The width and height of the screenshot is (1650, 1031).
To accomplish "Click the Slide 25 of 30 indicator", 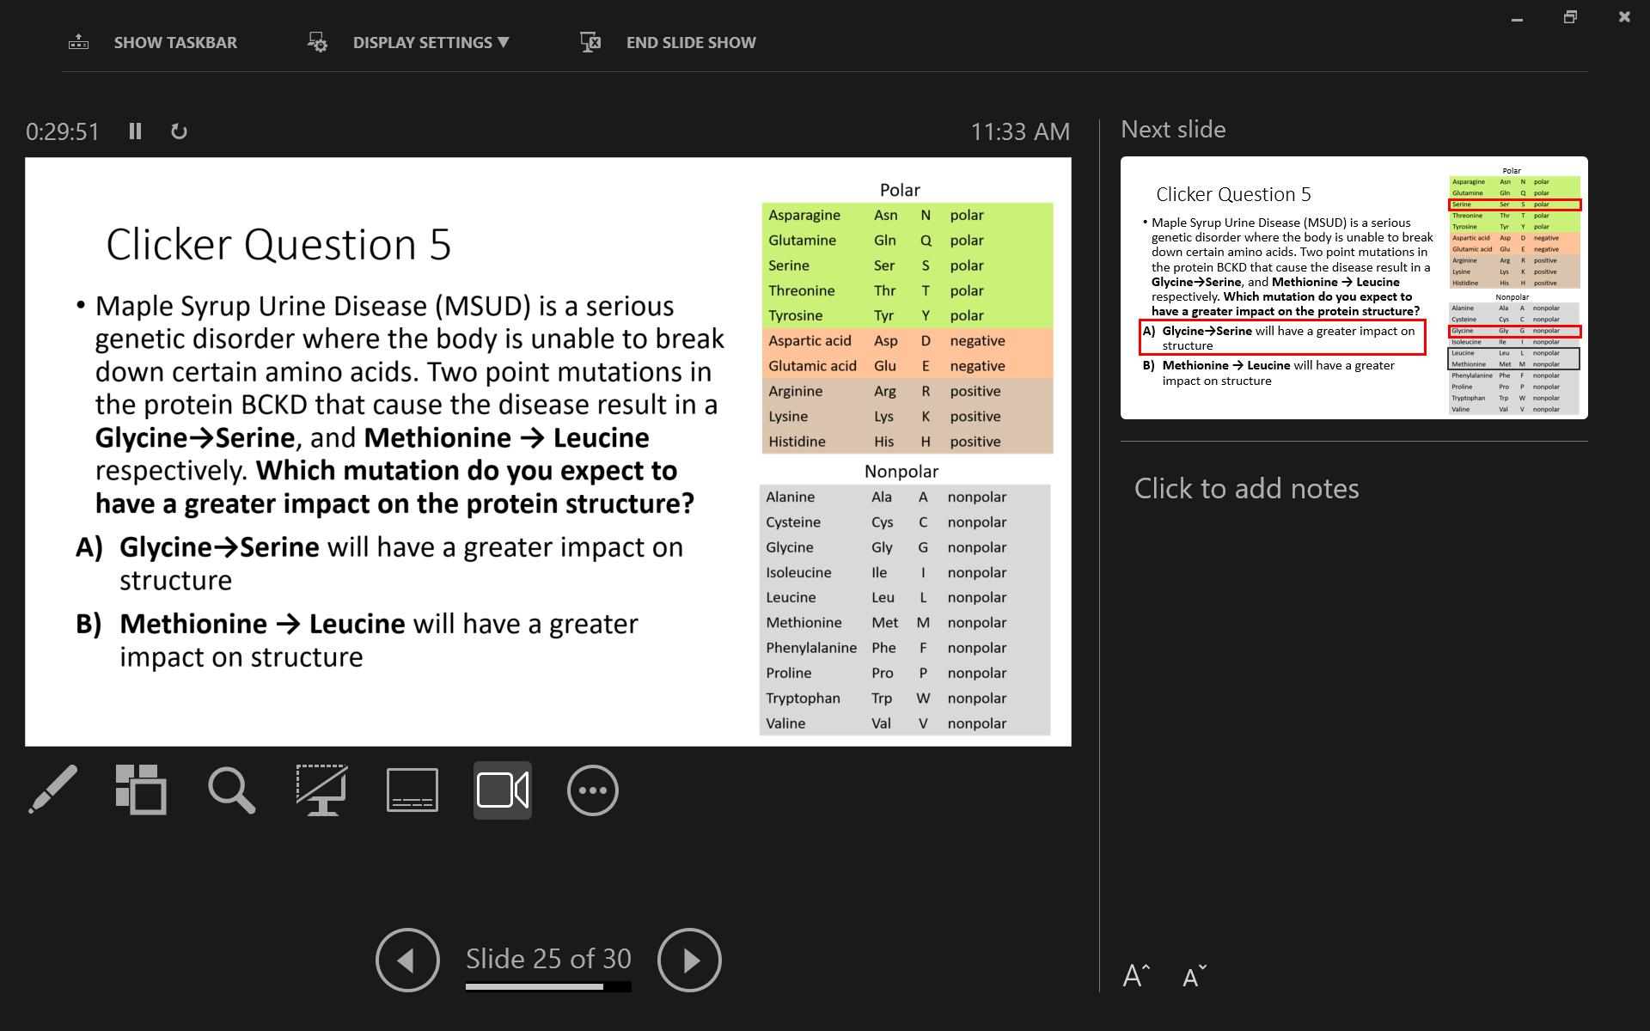I will 548,959.
